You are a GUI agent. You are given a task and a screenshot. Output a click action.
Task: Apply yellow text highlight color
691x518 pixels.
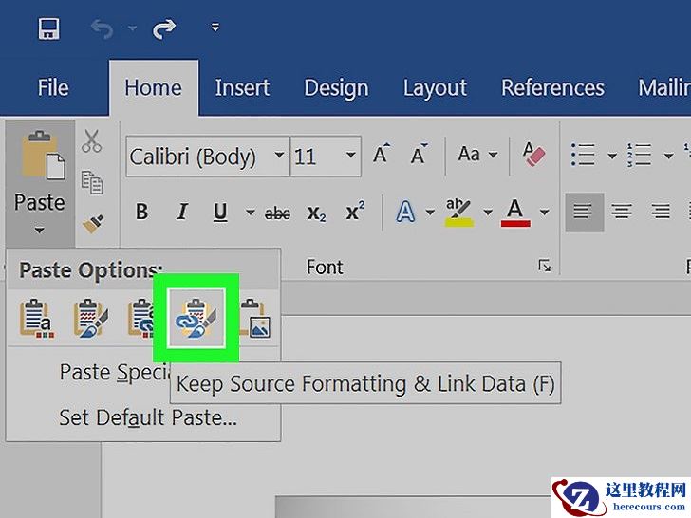[x=458, y=213]
